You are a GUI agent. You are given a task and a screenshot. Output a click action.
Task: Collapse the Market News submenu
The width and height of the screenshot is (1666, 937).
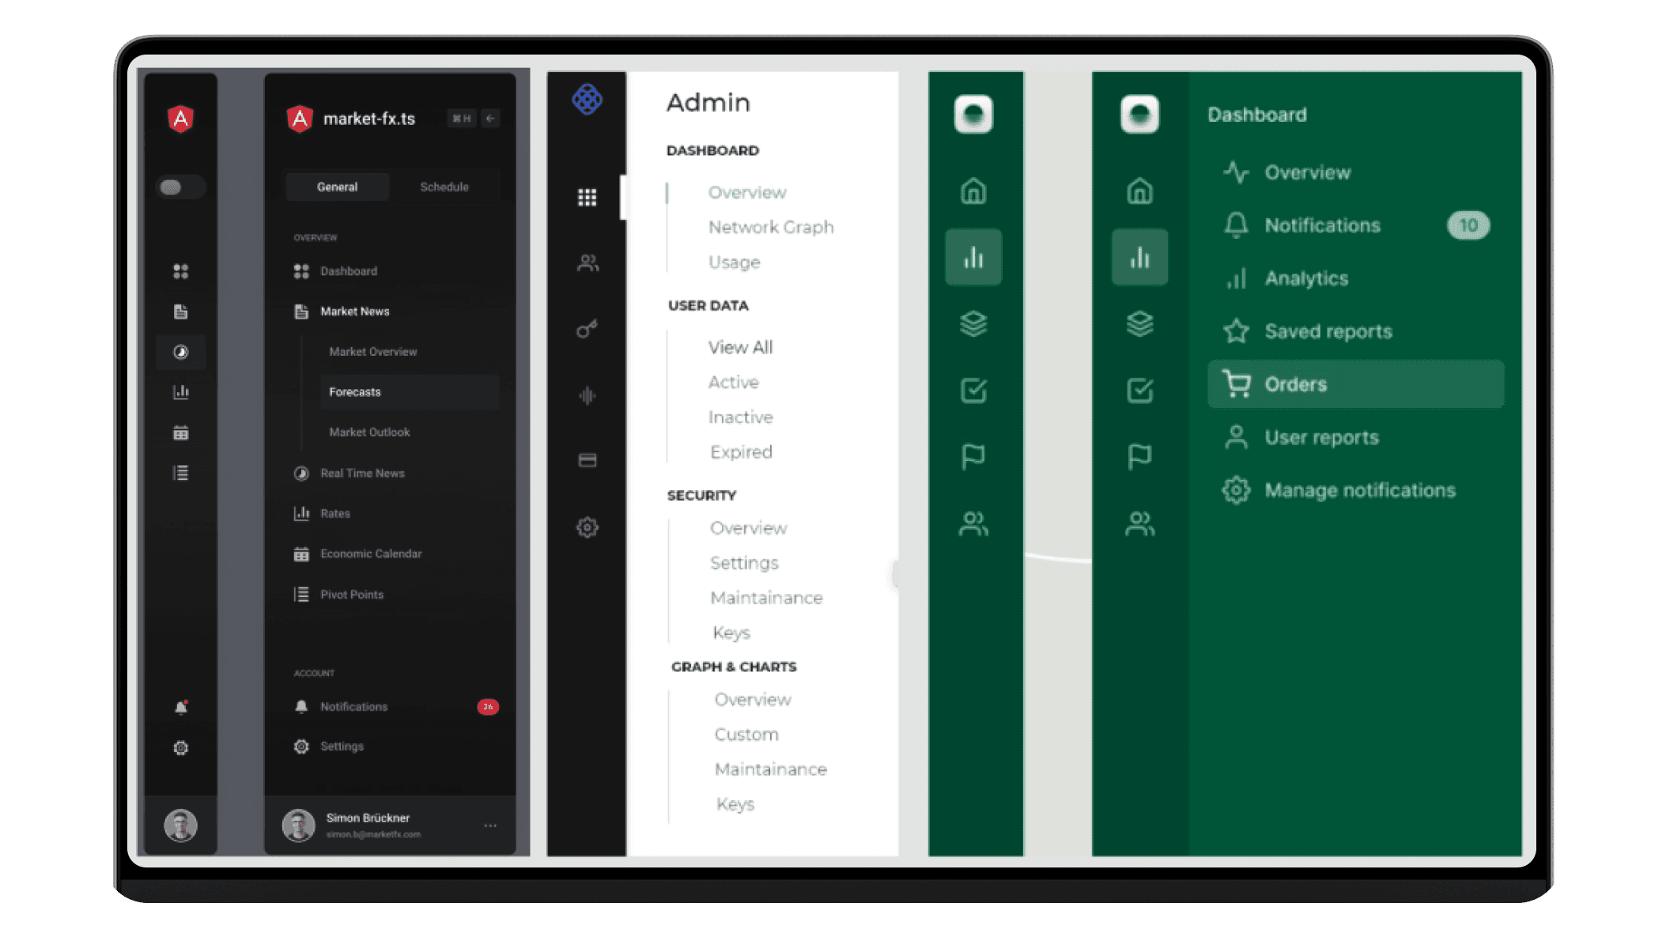click(x=354, y=312)
